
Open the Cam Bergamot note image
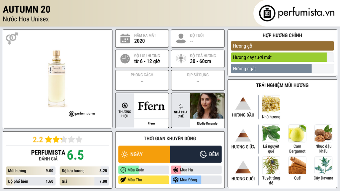tap(297, 133)
